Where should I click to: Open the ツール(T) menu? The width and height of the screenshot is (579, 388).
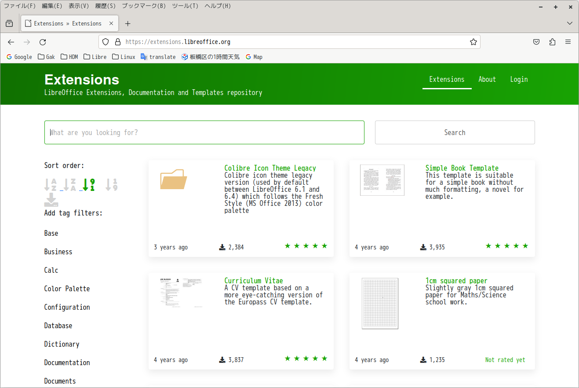[x=185, y=6]
